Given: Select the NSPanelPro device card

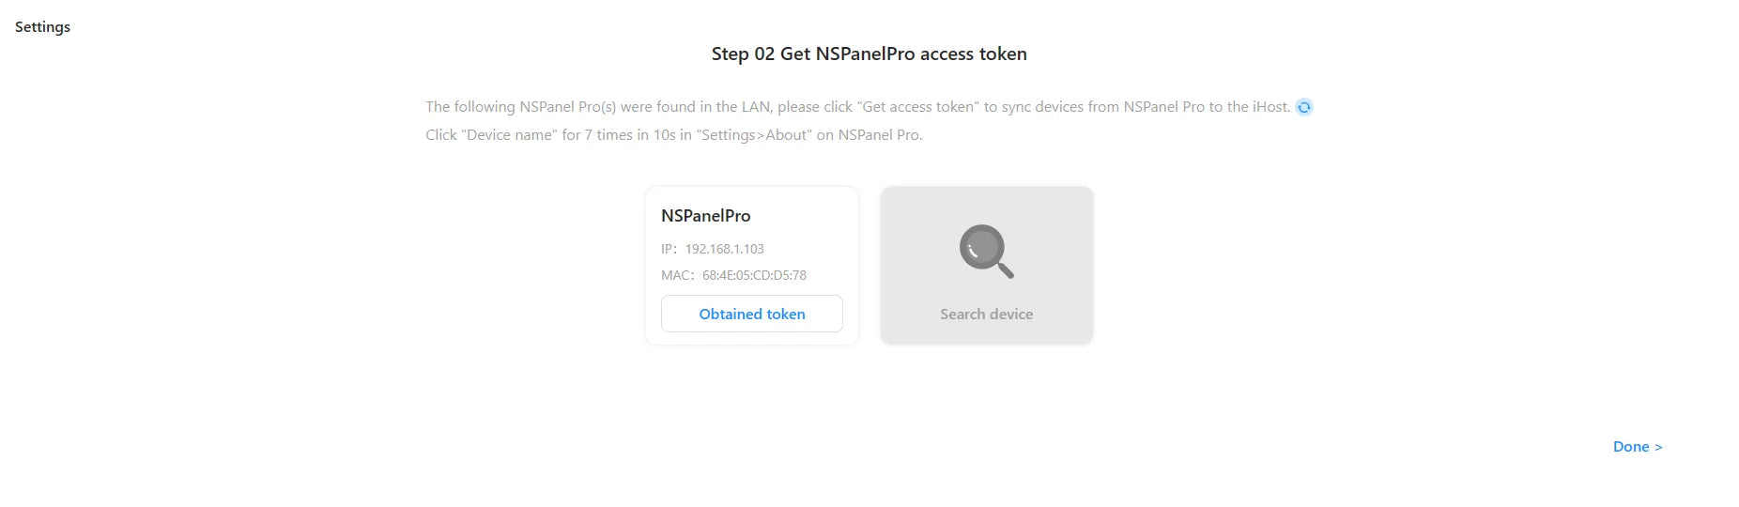Looking at the screenshot, I should point(752,266).
